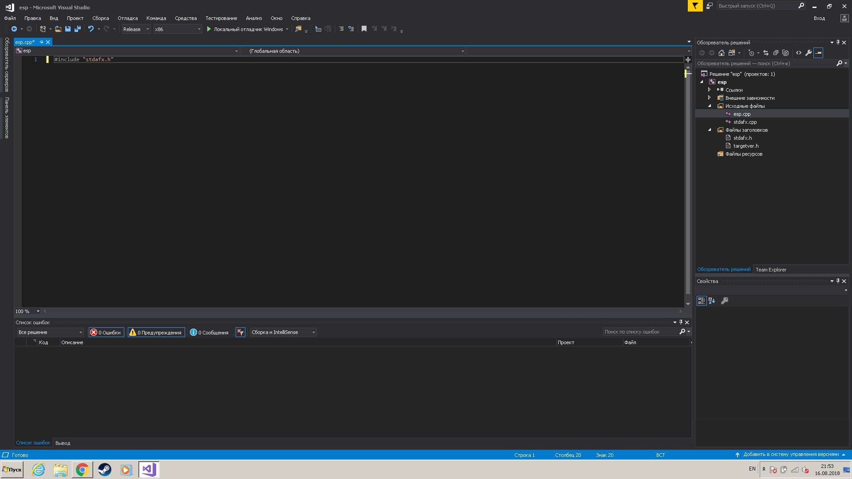
Task: Open the Release configuration dropdown
Action: 136,29
